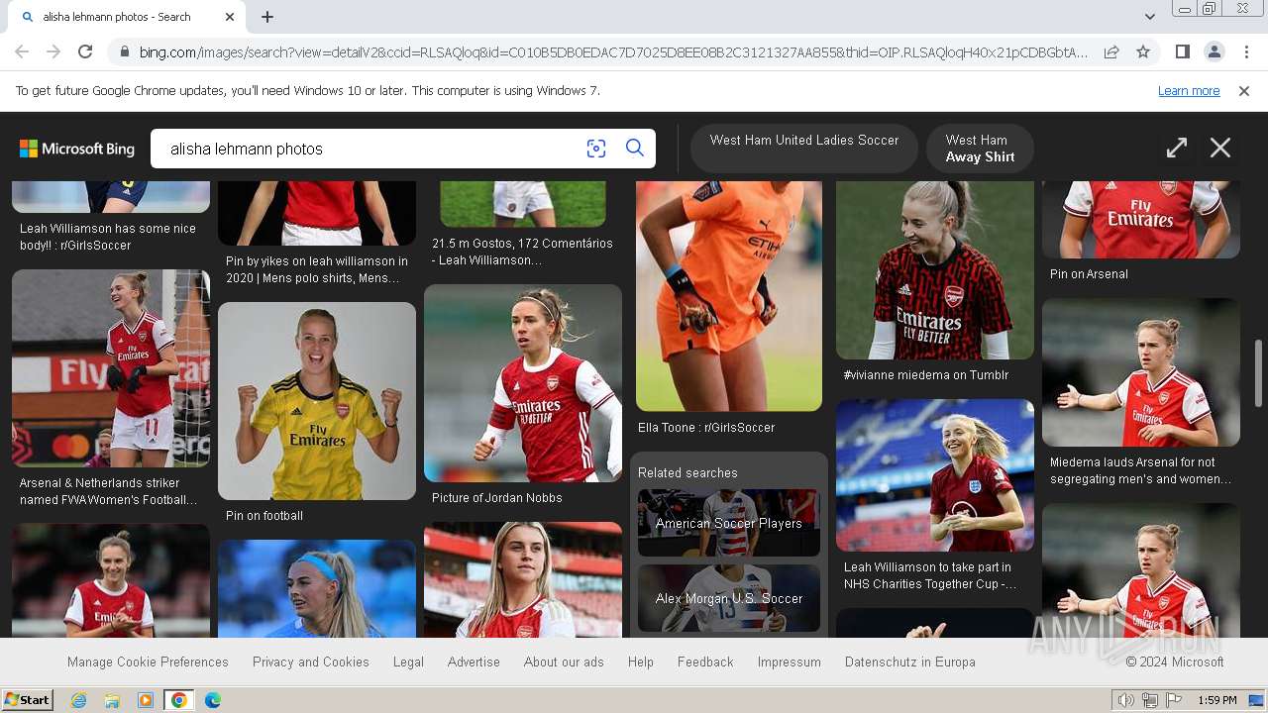The image size is (1268, 713).
Task: Open Chrome's three-dot menu
Action: pyautogui.click(x=1246, y=51)
